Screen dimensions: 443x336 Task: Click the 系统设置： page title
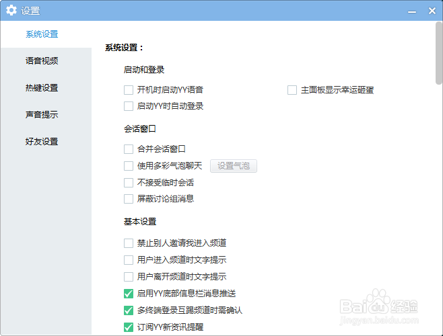[125, 48]
